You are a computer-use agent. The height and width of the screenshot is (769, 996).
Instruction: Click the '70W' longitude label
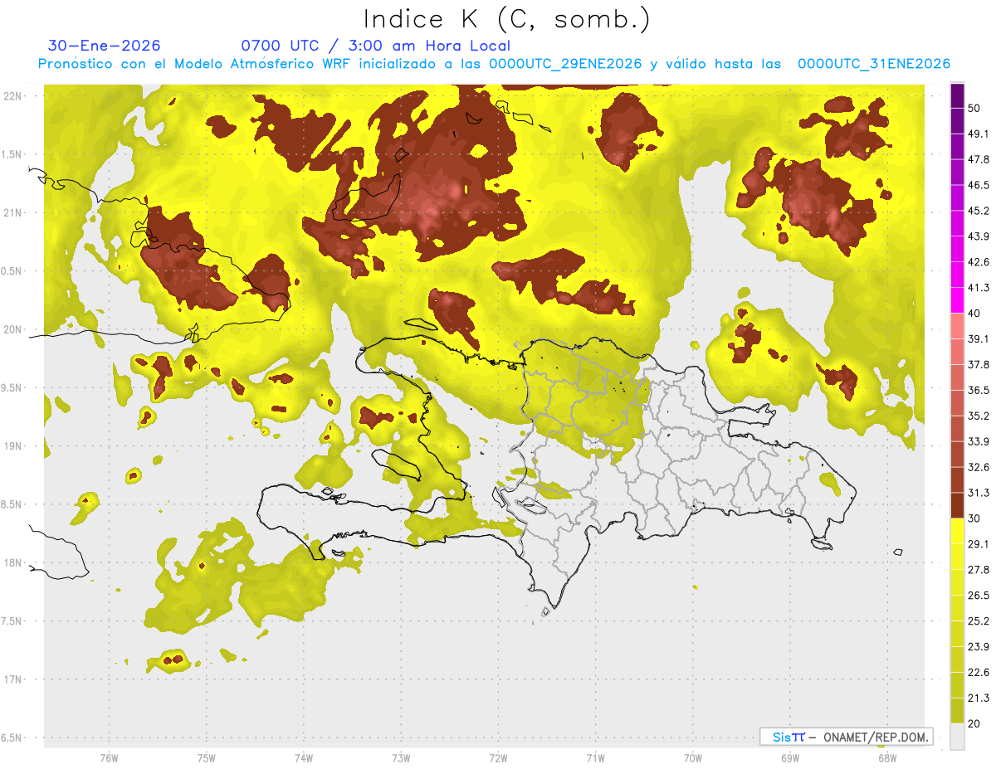693,757
